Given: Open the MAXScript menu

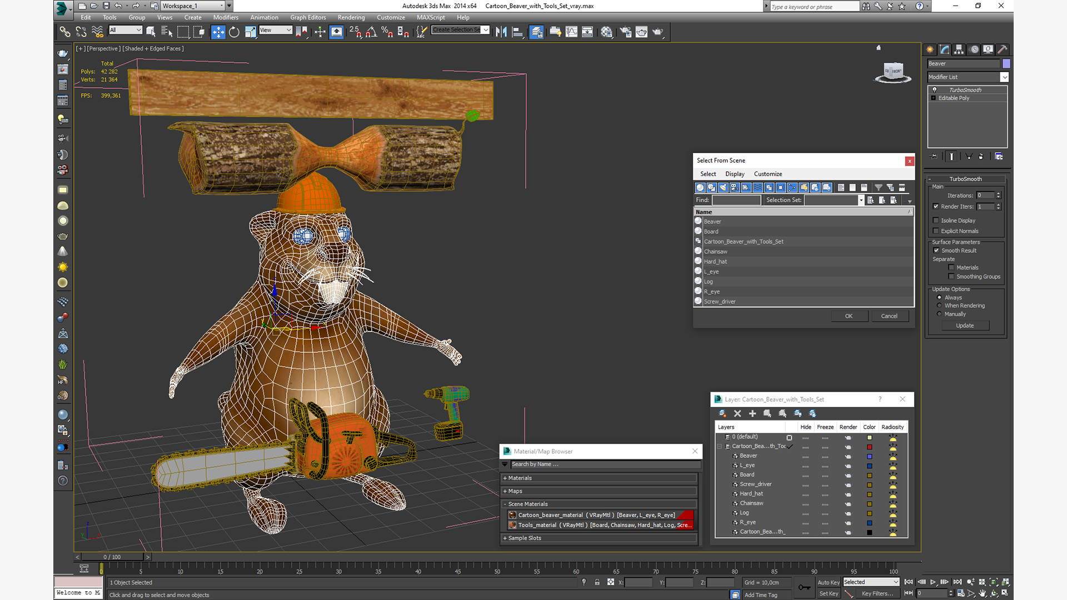Looking at the screenshot, I should 431,18.
